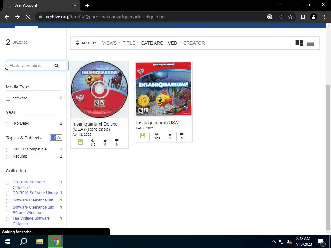Click the network tray icon

click(282, 242)
